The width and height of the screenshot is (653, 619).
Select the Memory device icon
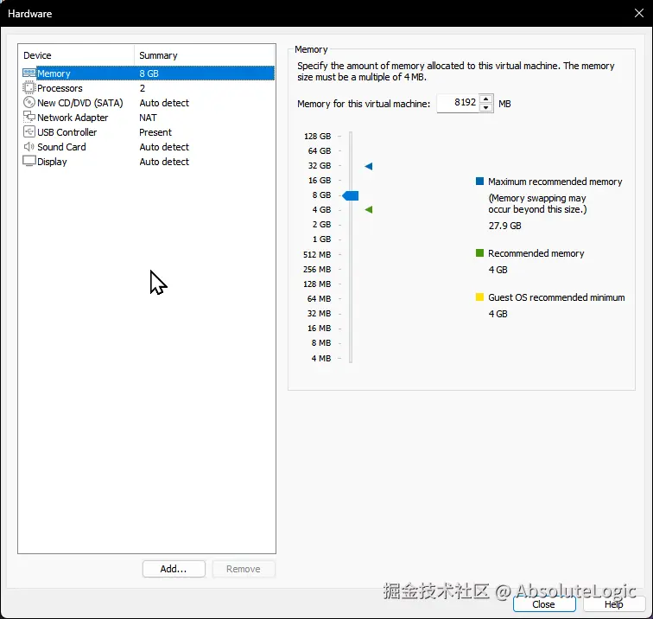[29, 73]
